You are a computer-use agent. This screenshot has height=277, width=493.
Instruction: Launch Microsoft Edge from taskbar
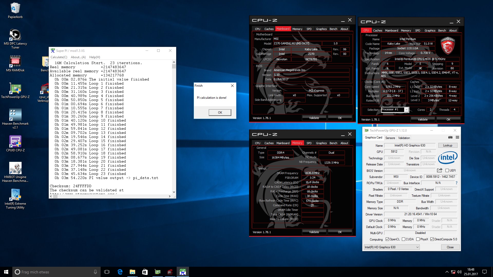tap(120, 272)
